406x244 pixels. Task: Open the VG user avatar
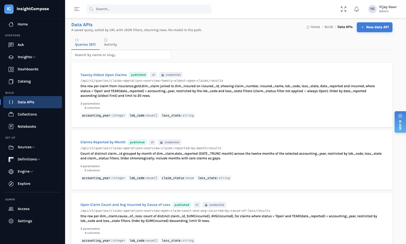(x=372, y=9)
